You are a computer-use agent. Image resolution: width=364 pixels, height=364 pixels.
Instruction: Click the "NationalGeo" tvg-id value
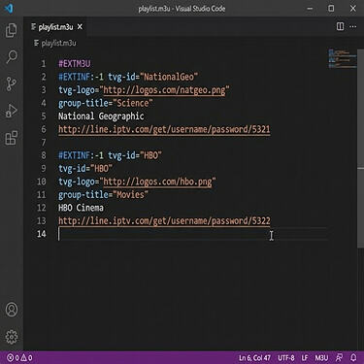169,77
